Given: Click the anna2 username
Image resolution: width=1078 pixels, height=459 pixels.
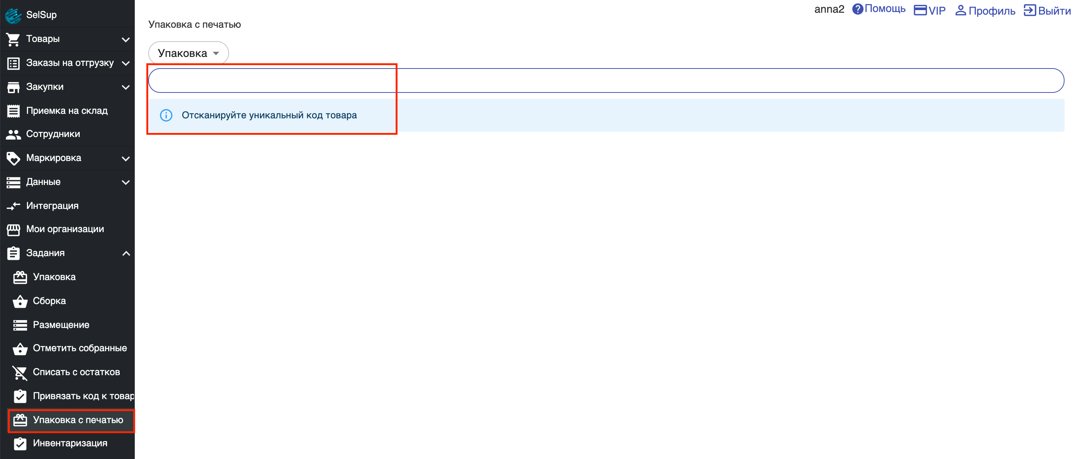Looking at the screenshot, I should tap(829, 9).
